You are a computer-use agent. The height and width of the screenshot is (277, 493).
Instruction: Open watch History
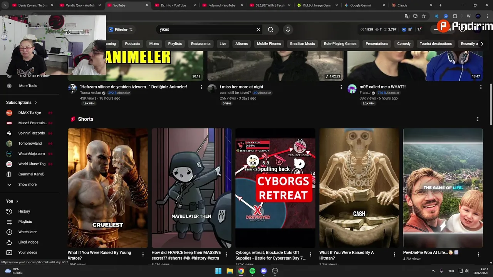tap(24, 212)
